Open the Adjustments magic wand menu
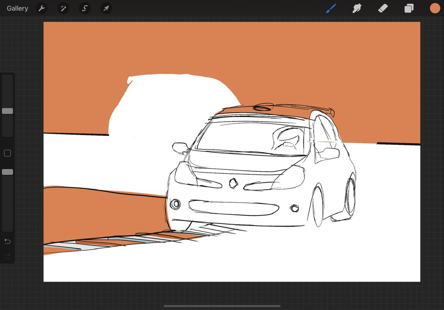 pos(63,8)
